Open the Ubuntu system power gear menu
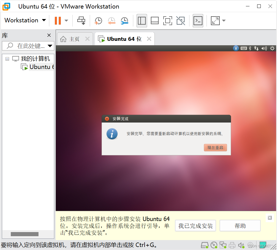Viewport: 277px width, 250px height. pyautogui.click(x=272, y=48)
